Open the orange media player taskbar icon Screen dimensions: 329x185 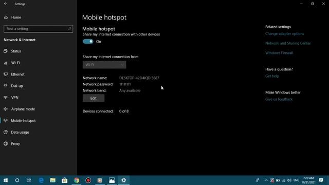tap(100, 180)
